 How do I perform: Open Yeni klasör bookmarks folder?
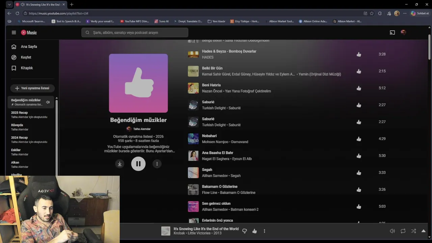(x=216, y=21)
